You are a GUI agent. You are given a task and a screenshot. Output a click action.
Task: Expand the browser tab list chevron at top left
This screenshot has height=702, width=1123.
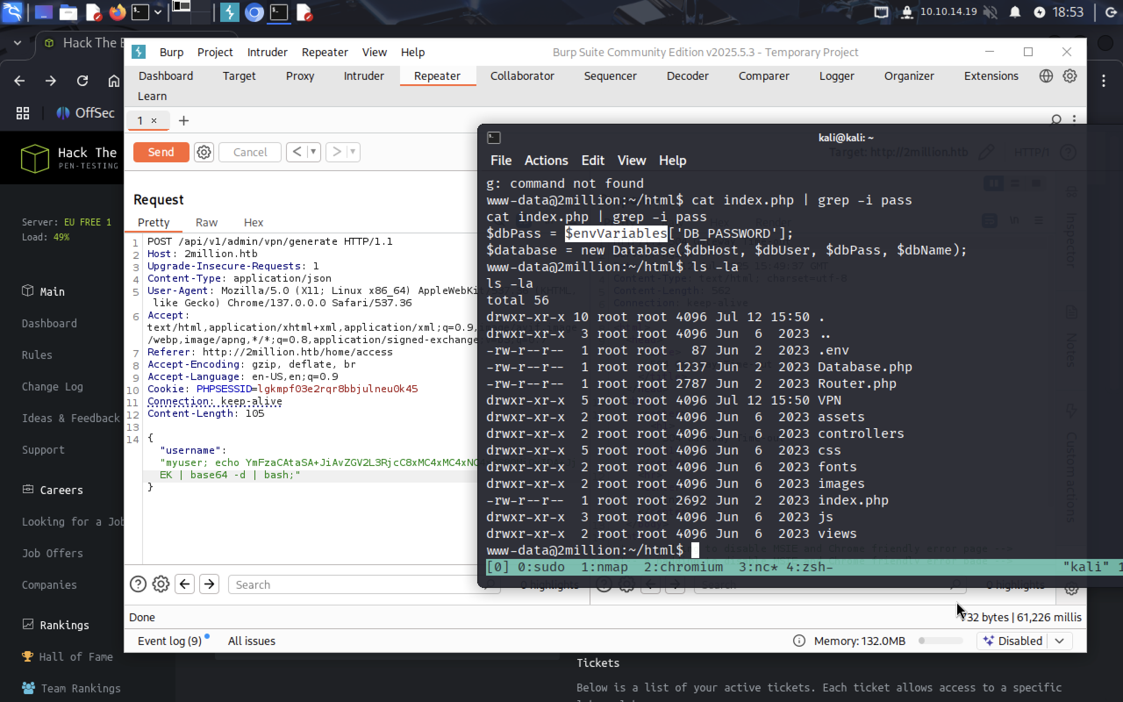coord(18,43)
